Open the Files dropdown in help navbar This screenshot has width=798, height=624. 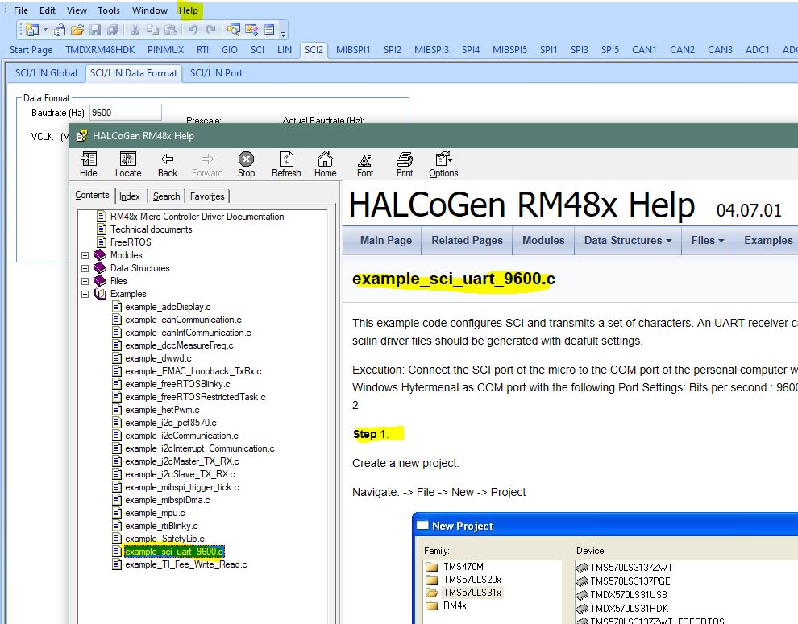pos(708,240)
